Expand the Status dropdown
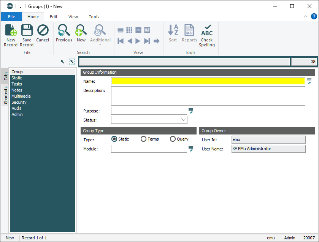 (184, 120)
